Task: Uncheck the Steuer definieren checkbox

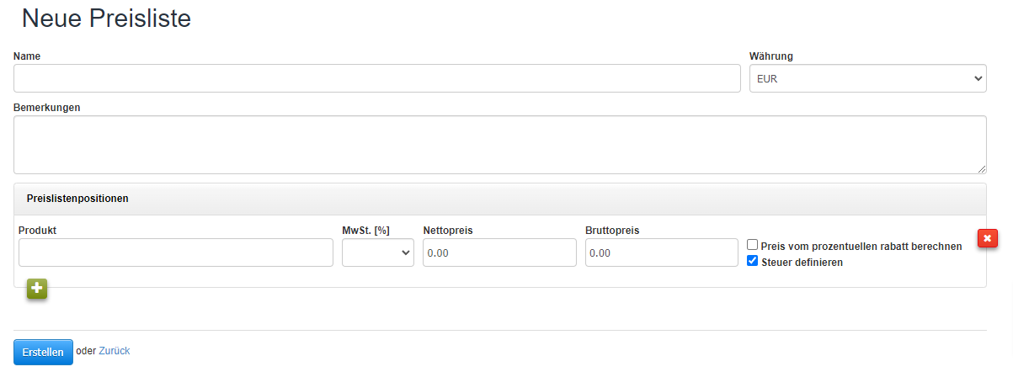Action: click(x=753, y=261)
